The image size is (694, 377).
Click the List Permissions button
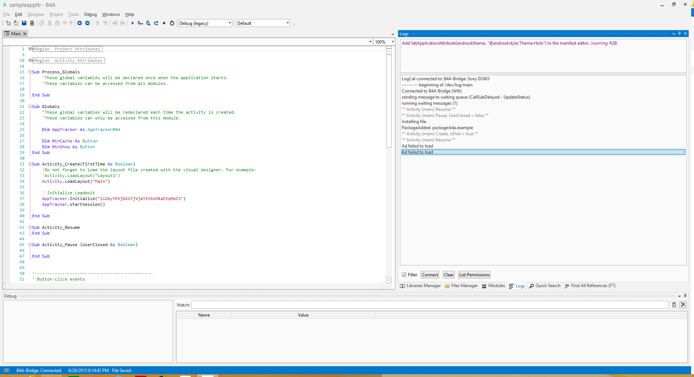(474, 275)
